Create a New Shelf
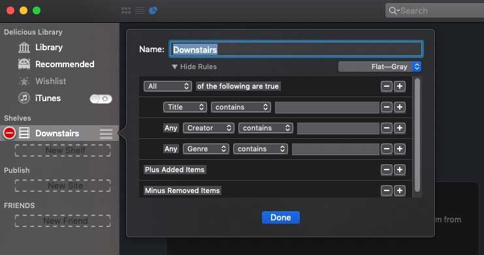The image size is (484, 255). (63, 151)
